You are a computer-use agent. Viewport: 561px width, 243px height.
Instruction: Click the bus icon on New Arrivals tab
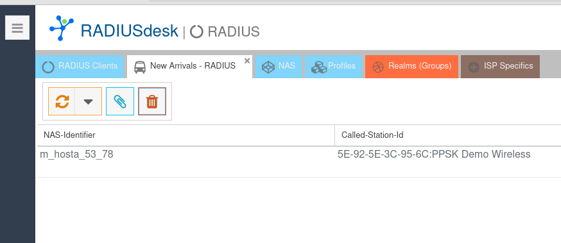pyautogui.click(x=140, y=67)
